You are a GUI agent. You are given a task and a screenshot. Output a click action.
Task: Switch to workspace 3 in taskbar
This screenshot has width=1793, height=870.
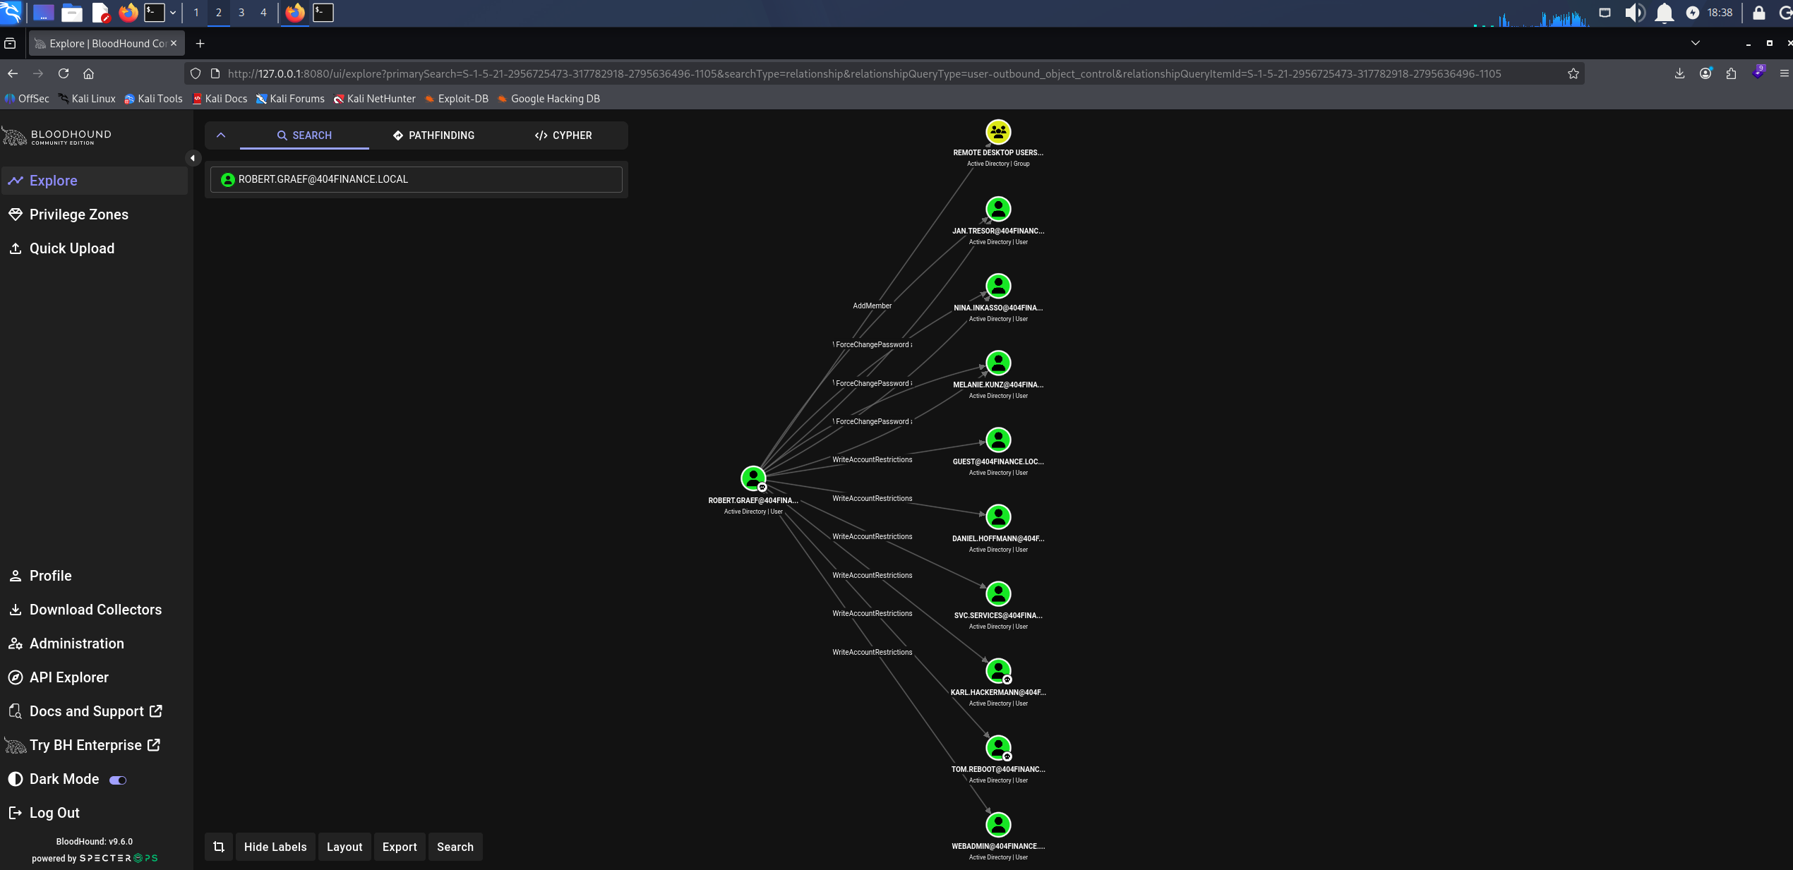(241, 13)
